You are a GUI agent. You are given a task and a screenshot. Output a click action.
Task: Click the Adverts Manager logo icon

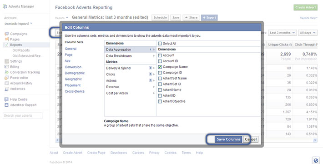pyautogui.click(x=5, y=6)
